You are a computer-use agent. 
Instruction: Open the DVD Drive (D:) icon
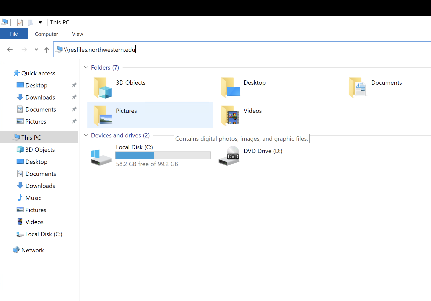pos(229,156)
